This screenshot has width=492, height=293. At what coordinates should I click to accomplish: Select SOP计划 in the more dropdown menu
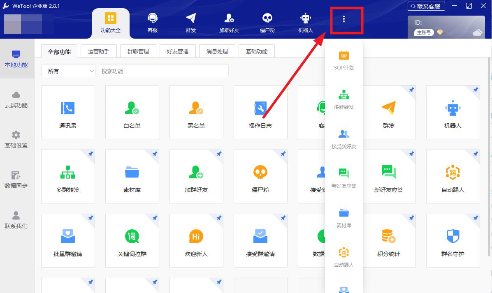344,60
